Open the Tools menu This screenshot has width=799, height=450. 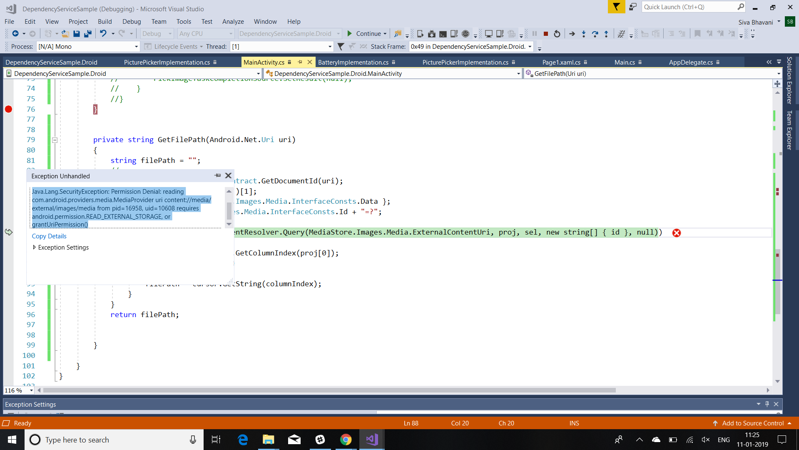pos(184,22)
